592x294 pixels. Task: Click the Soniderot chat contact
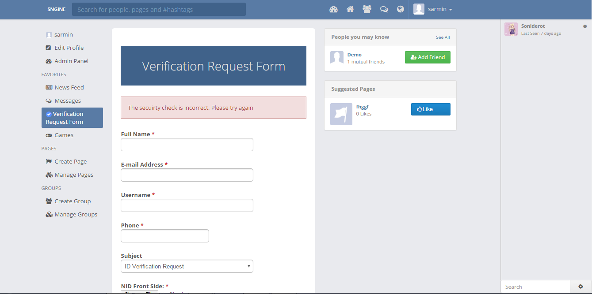(x=533, y=26)
